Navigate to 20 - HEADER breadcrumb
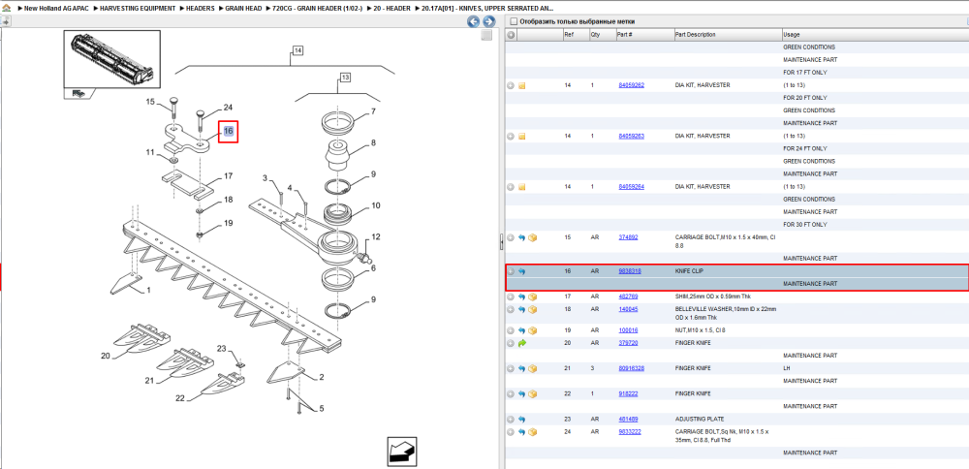 coord(391,9)
